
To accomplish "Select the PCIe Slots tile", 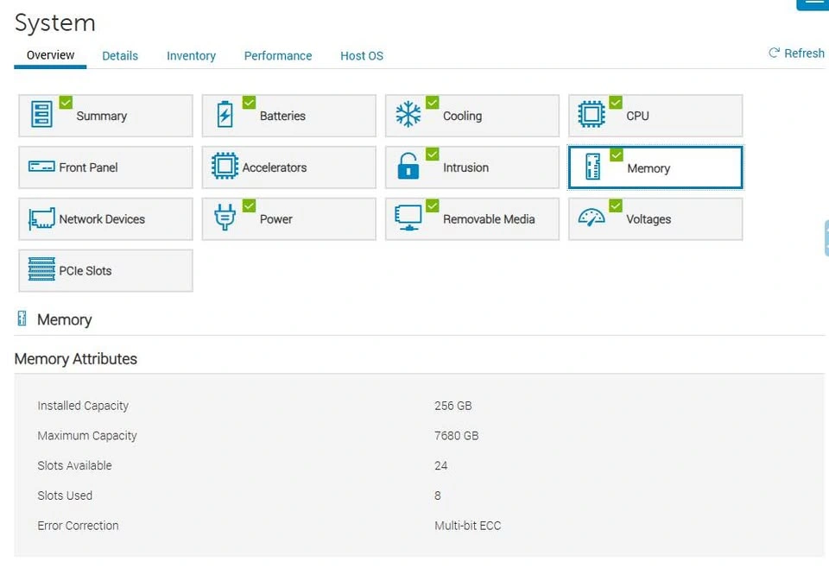I will tap(105, 271).
